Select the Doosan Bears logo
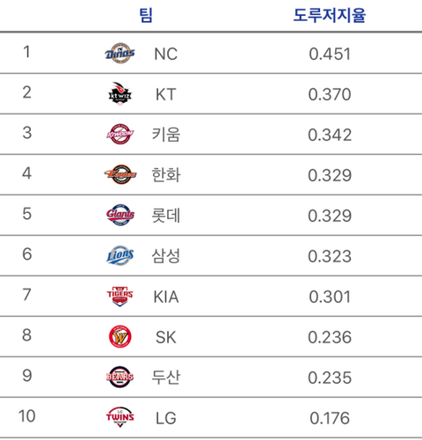The height and width of the screenshot is (440, 422). click(120, 377)
